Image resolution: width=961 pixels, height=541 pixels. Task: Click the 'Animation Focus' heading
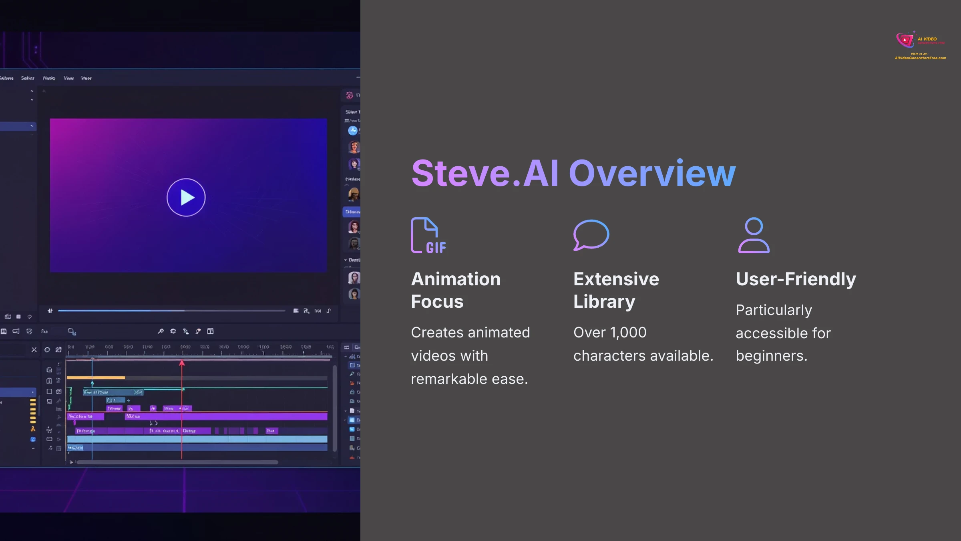(x=456, y=290)
